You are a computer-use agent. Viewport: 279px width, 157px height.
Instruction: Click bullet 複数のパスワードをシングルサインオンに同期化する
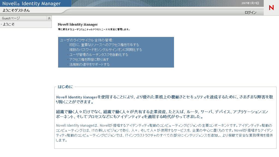coord(106,50)
